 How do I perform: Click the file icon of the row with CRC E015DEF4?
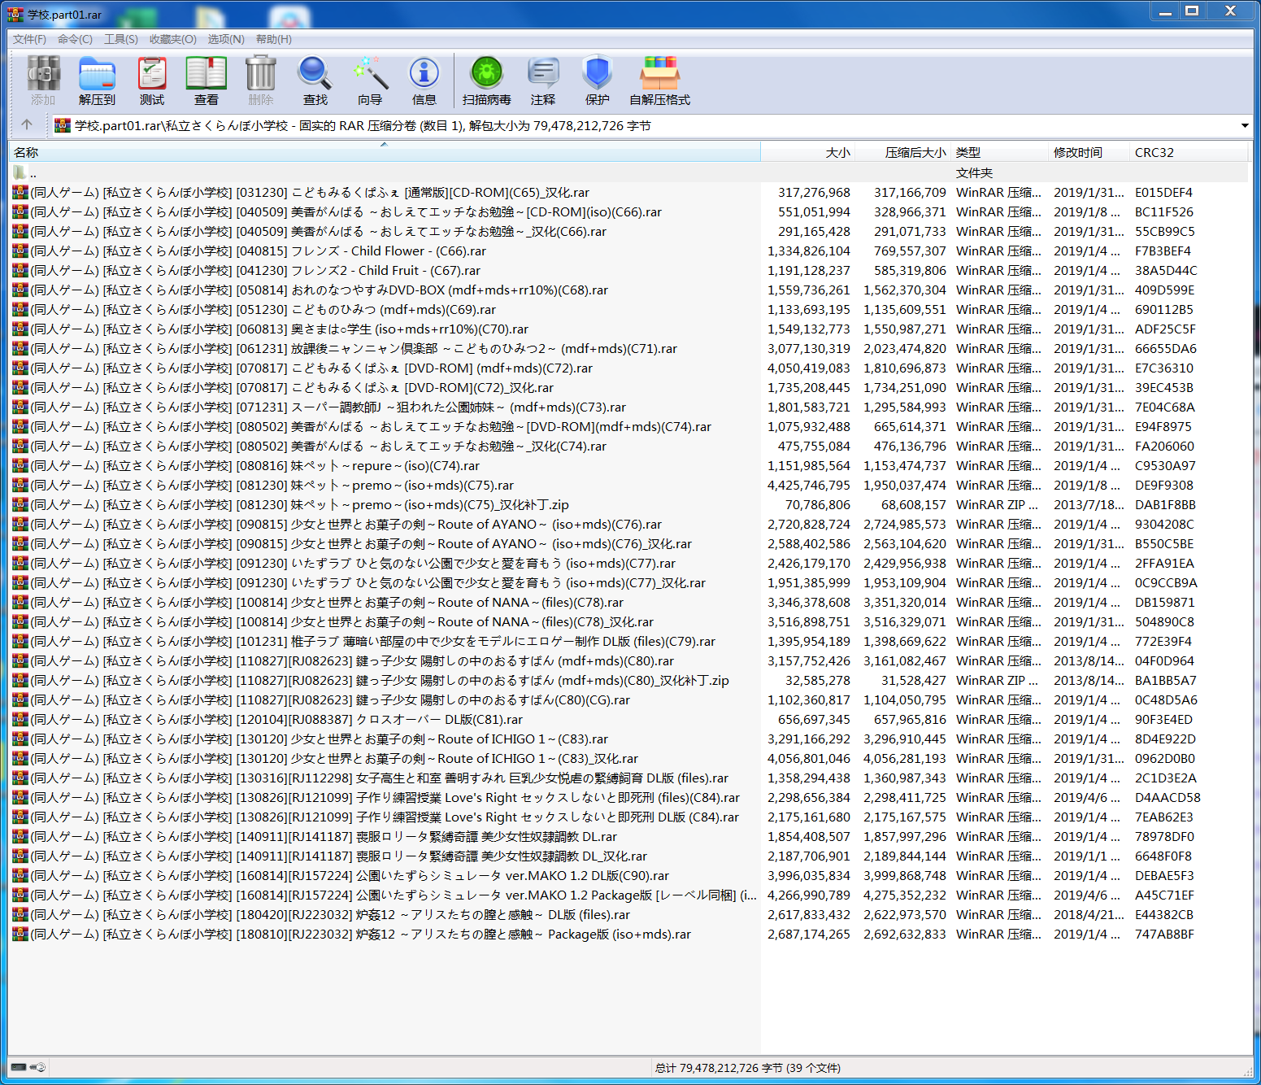[20, 192]
